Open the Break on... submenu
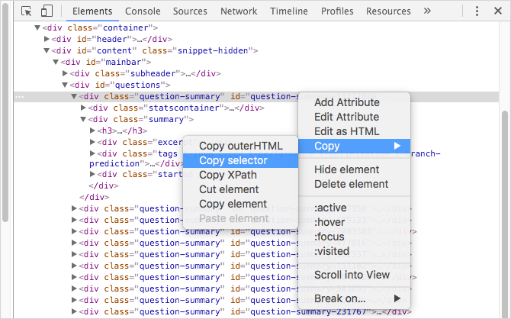The image size is (511, 319). coord(354,298)
